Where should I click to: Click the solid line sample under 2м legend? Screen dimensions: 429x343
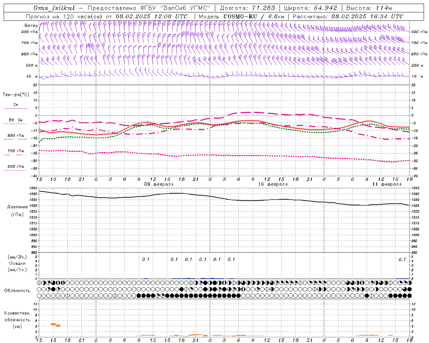[x=15, y=108]
